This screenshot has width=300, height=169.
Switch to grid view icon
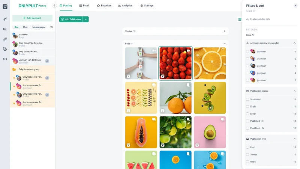point(240,19)
